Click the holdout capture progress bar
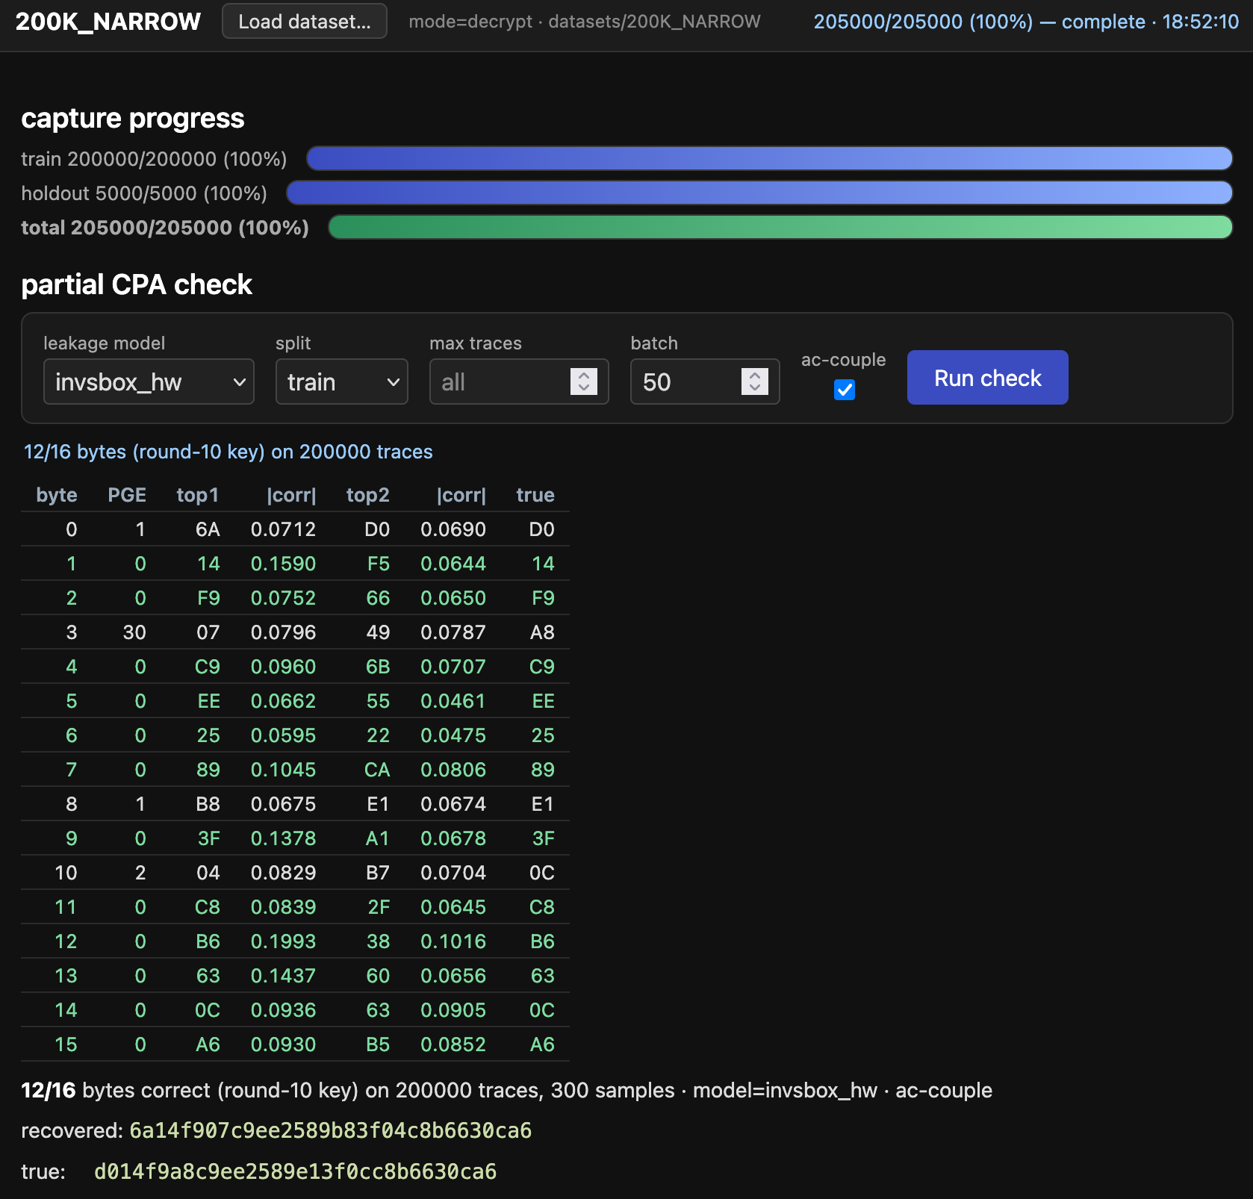Viewport: 1253px width, 1199px height. pos(759,193)
